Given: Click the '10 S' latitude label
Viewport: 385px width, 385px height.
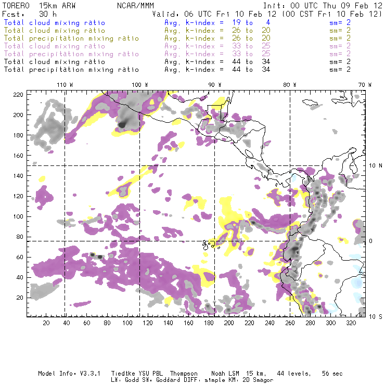Looking at the screenshot, I should 376,317.
